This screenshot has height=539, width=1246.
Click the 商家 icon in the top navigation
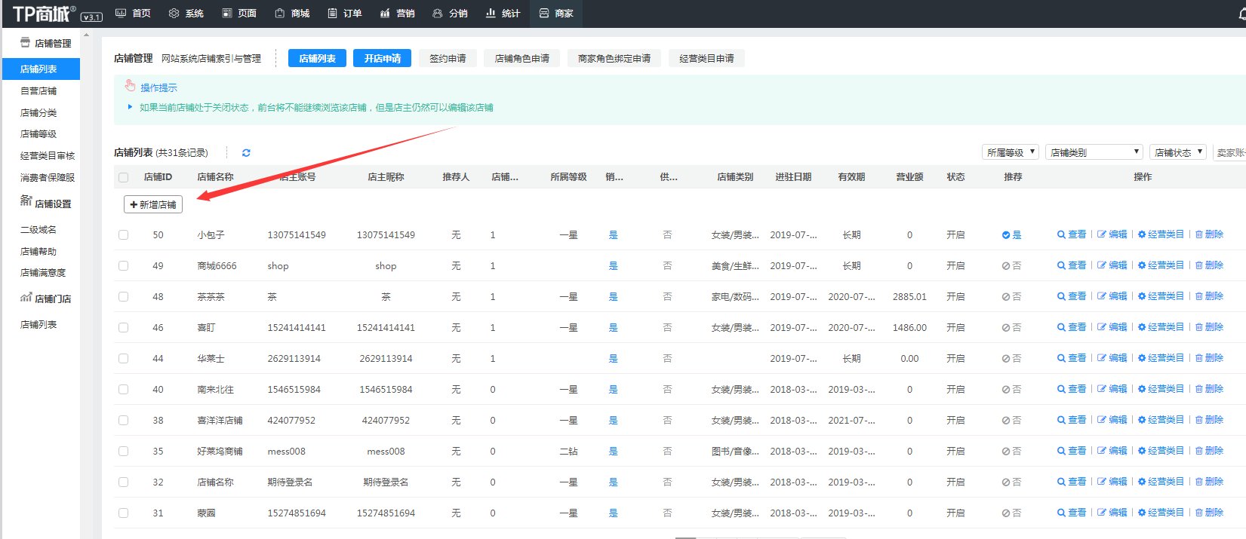[544, 14]
